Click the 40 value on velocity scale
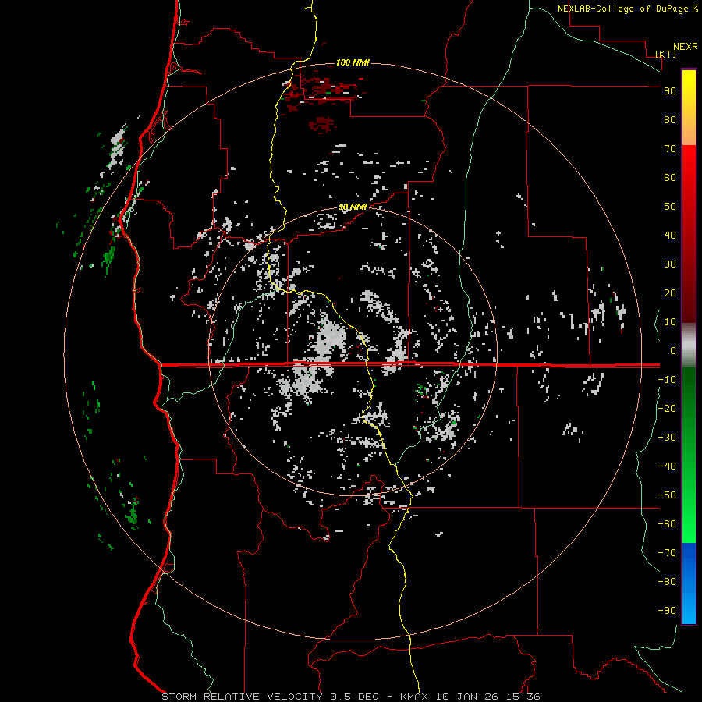The height and width of the screenshot is (702, 702). pyautogui.click(x=670, y=235)
